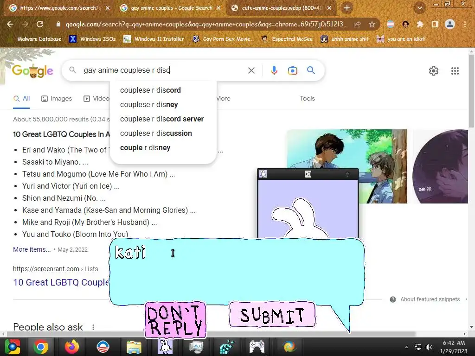Bookmark this page with the star icon

point(372,24)
